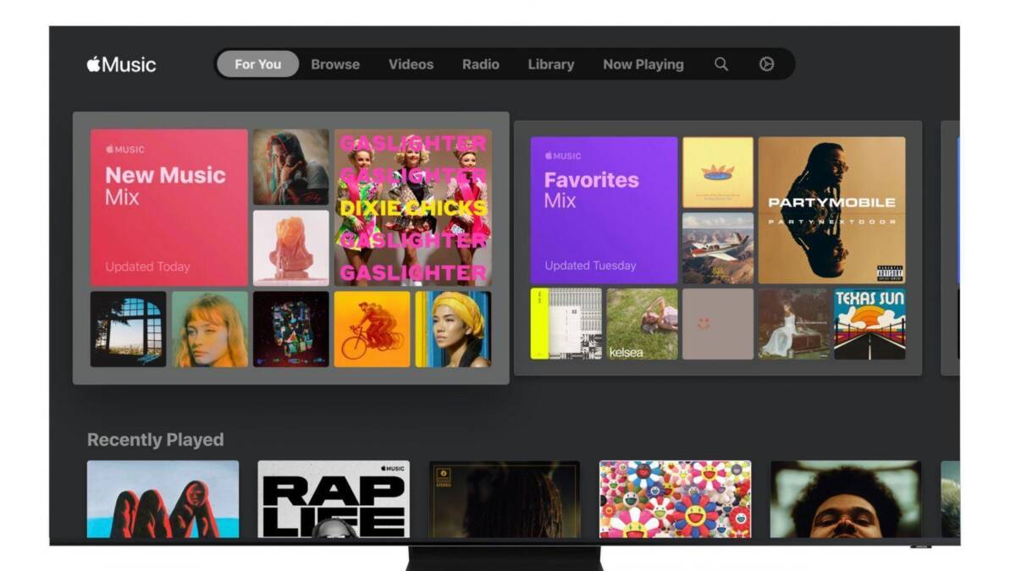Select the Dixie Chicks Gaslighter album cover
This screenshot has width=1016, height=571.
pos(413,207)
